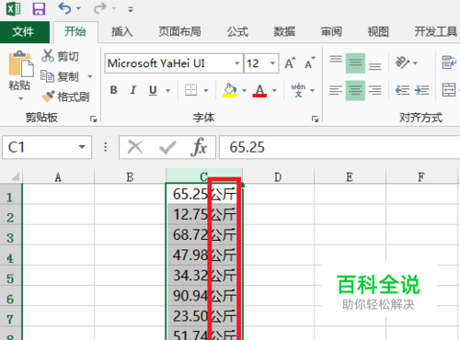Toggle Bold formatting
This screenshot has width=460, height=340.
click(114, 90)
